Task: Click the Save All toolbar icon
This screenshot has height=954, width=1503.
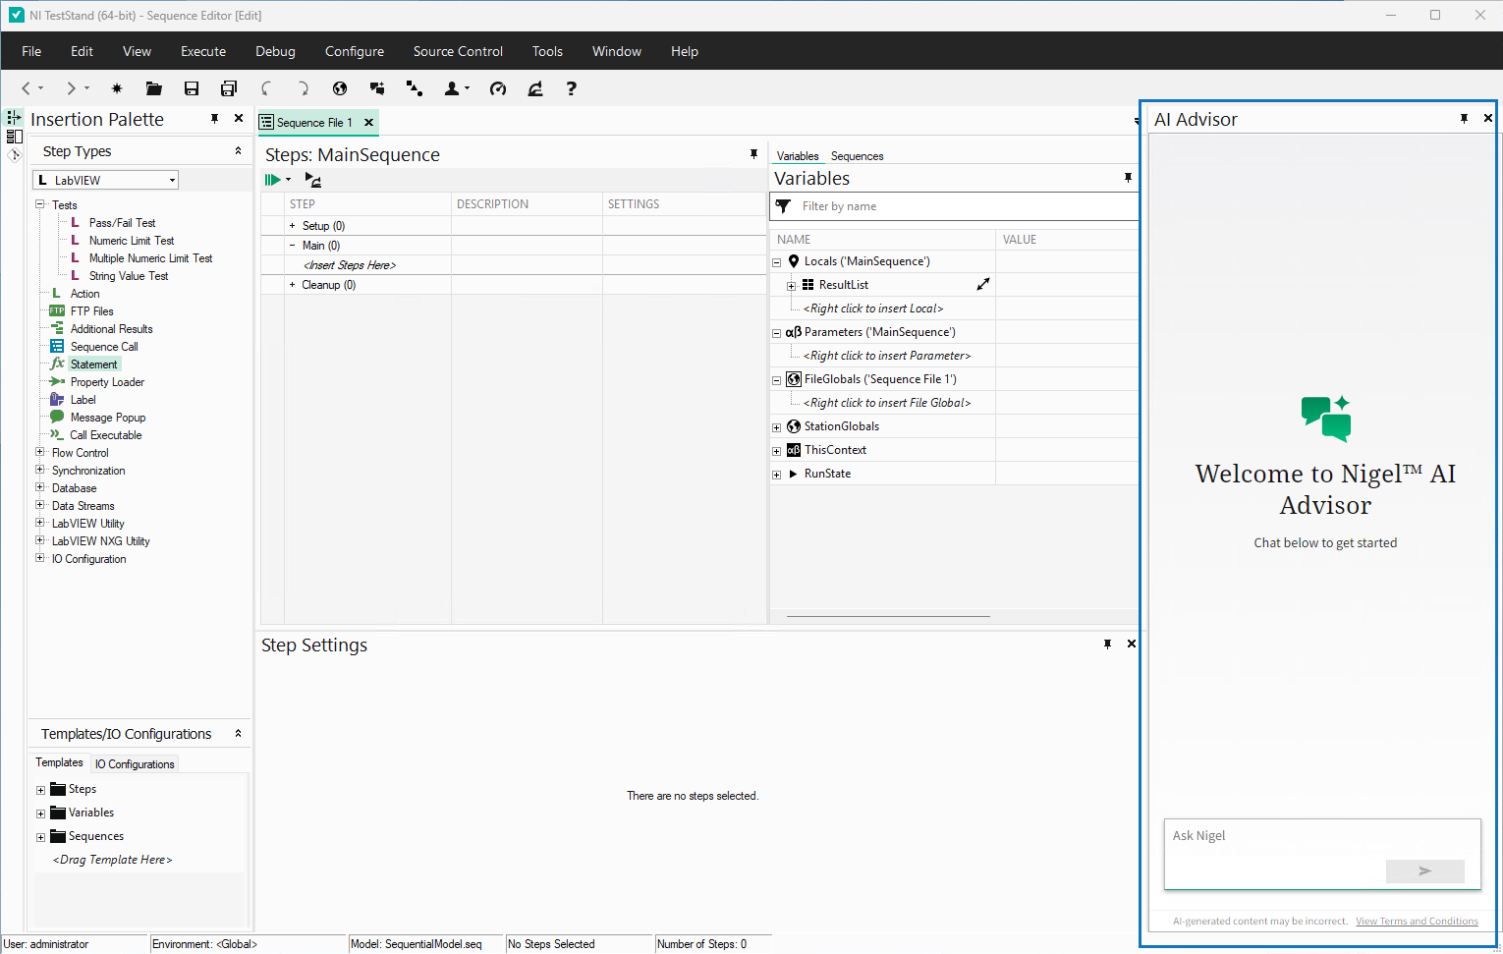Action: 229,88
